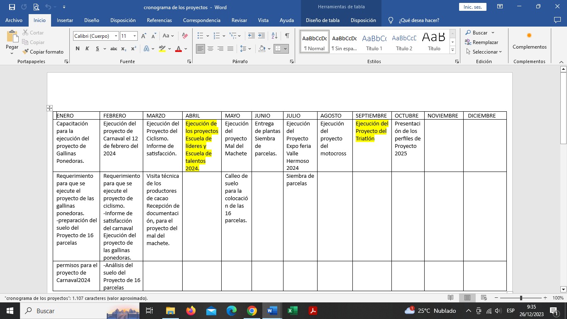
Task: Click the Increase Indent icon
Action: click(262, 36)
